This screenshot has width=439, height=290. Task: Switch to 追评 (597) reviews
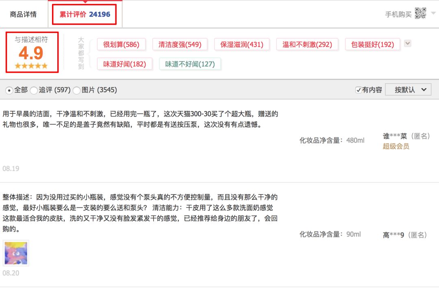click(x=33, y=90)
